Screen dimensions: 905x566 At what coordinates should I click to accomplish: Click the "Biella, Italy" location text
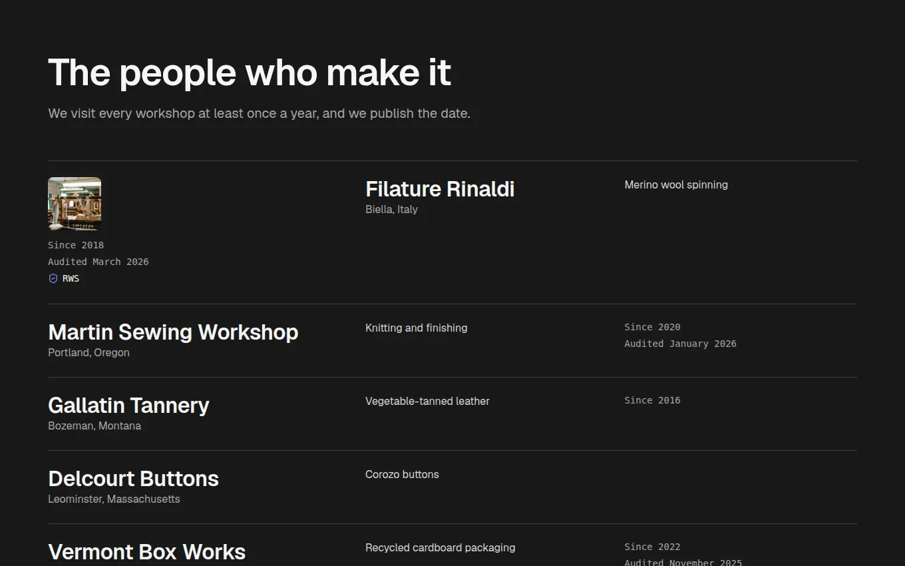(391, 209)
